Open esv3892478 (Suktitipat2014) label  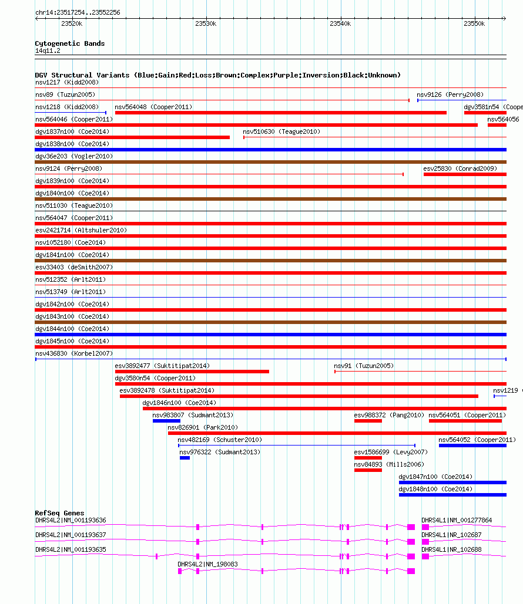[167, 390]
